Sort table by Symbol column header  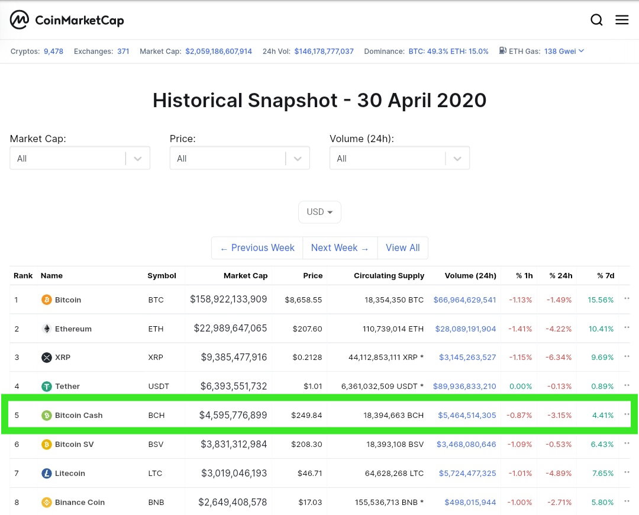(x=162, y=276)
